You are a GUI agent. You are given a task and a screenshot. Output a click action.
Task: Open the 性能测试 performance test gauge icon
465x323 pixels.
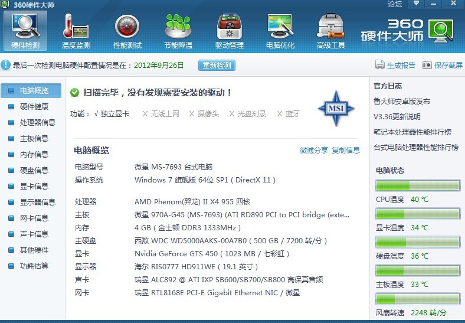(x=127, y=31)
